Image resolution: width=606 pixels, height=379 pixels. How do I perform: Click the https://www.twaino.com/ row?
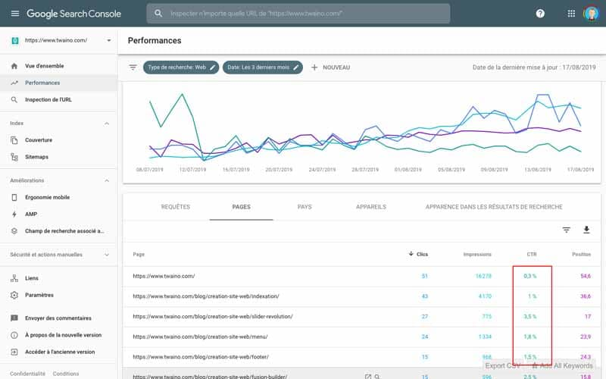click(362, 276)
